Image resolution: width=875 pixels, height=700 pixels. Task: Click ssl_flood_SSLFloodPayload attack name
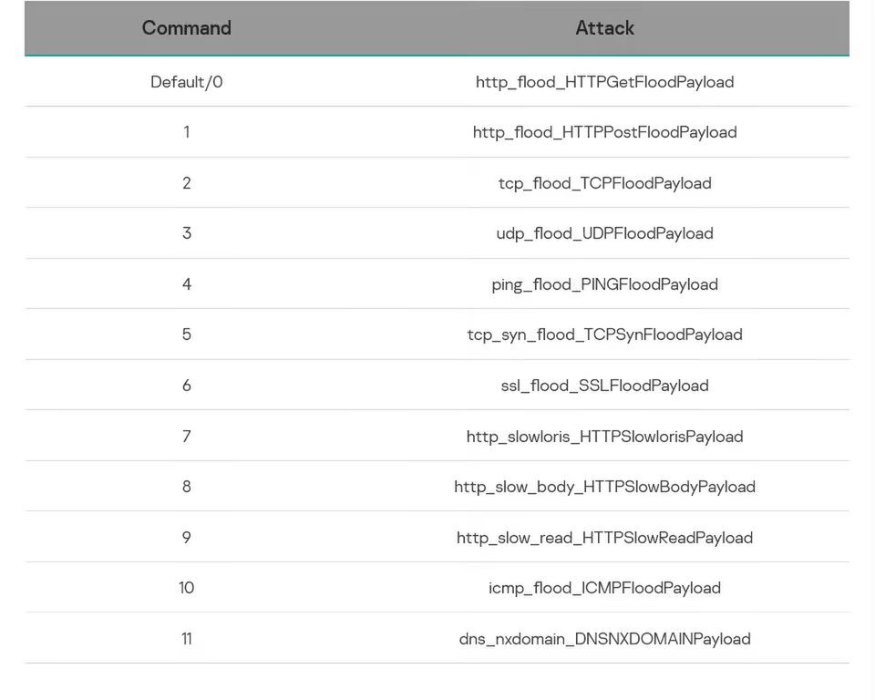604,386
